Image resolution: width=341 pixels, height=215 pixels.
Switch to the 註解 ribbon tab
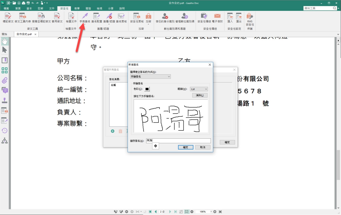[41, 9]
